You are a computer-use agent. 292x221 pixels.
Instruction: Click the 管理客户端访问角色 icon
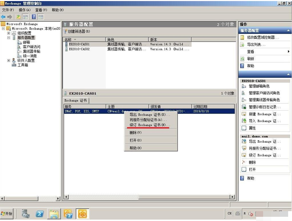click(x=244, y=93)
